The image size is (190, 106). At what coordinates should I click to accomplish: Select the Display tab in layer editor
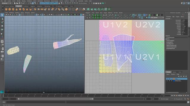(x=168, y=72)
